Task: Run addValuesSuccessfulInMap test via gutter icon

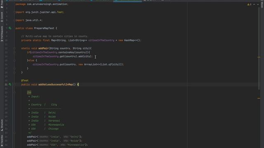Action: (10, 84)
